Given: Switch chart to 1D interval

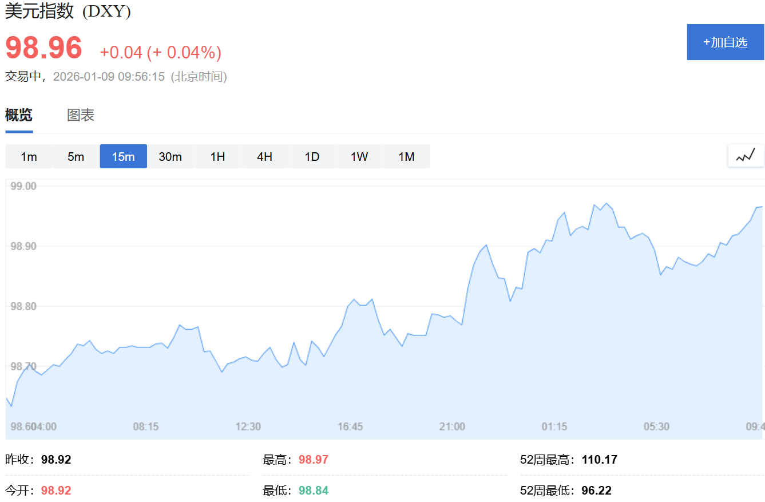Looking at the screenshot, I should [312, 156].
